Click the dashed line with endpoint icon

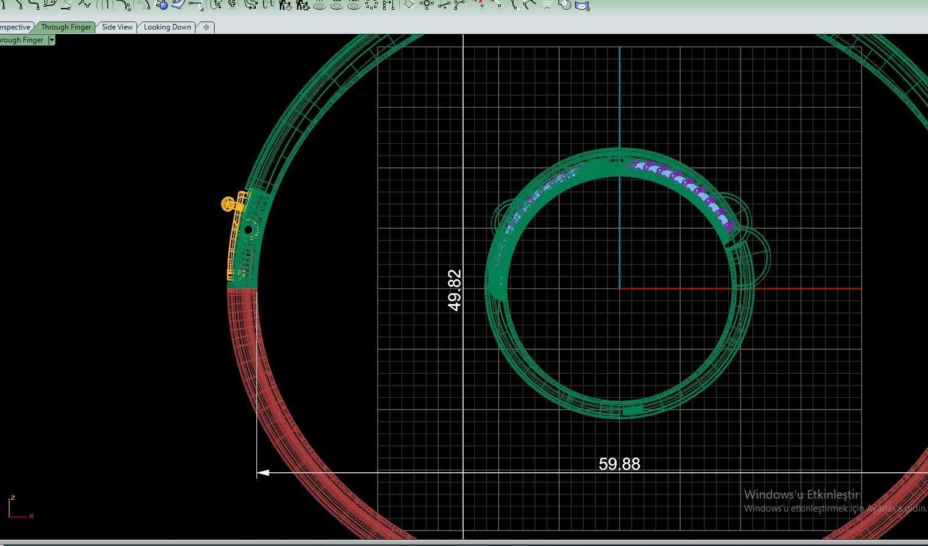click(196, 4)
